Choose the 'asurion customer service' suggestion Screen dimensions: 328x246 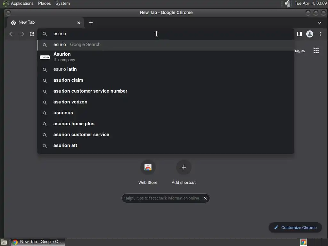[166, 135]
